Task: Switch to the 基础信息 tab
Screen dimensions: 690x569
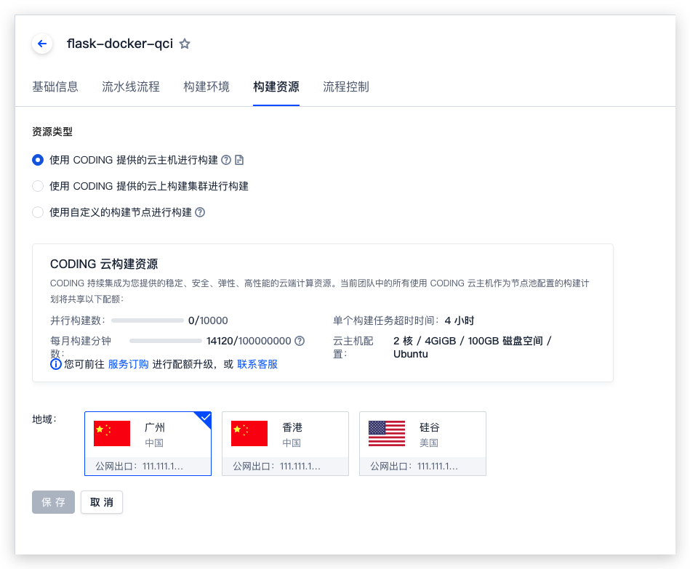Action: (x=55, y=86)
